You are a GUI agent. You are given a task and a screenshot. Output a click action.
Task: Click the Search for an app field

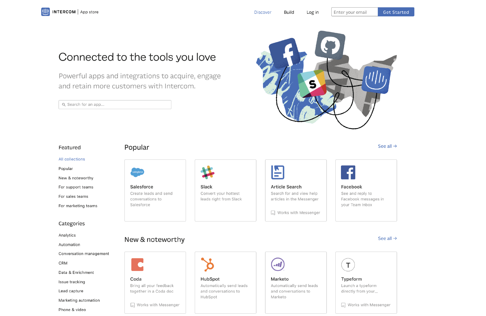pyautogui.click(x=115, y=104)
